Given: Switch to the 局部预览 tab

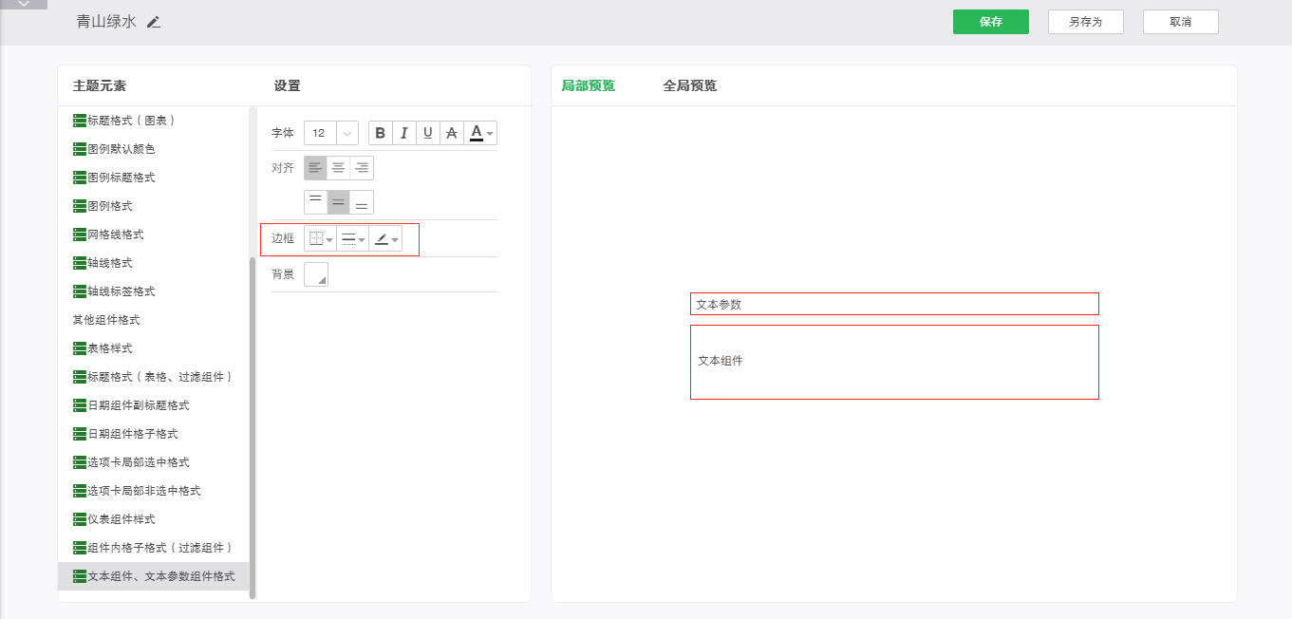Looking at the screenshot, I should pyautogui.click(x=588, y=85).
